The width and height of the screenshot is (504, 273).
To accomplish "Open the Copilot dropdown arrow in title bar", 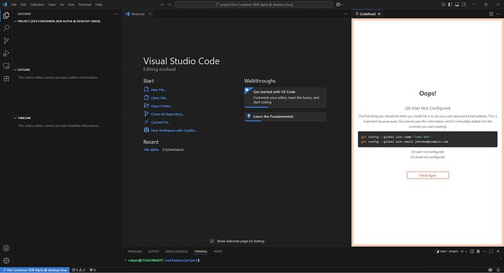I will (343, 4).
